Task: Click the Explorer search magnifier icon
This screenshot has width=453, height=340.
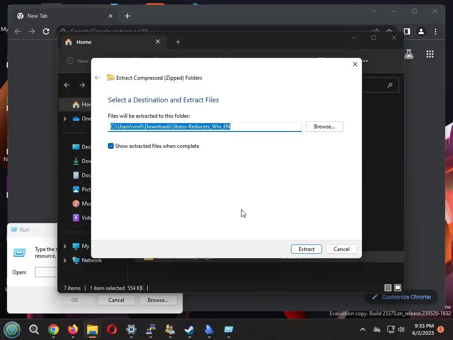Action: pyautogui.click(x=390, y=85)
